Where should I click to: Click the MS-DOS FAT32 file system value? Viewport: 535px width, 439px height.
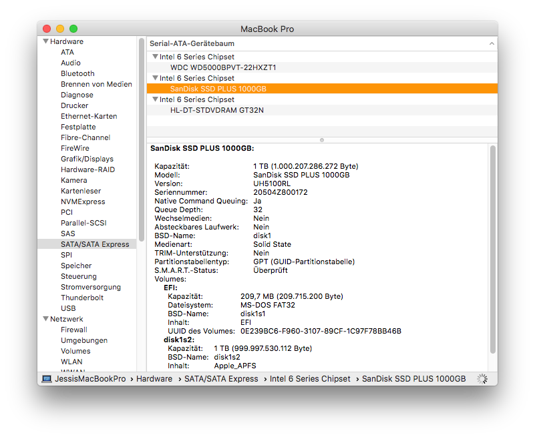pos(267,305)
